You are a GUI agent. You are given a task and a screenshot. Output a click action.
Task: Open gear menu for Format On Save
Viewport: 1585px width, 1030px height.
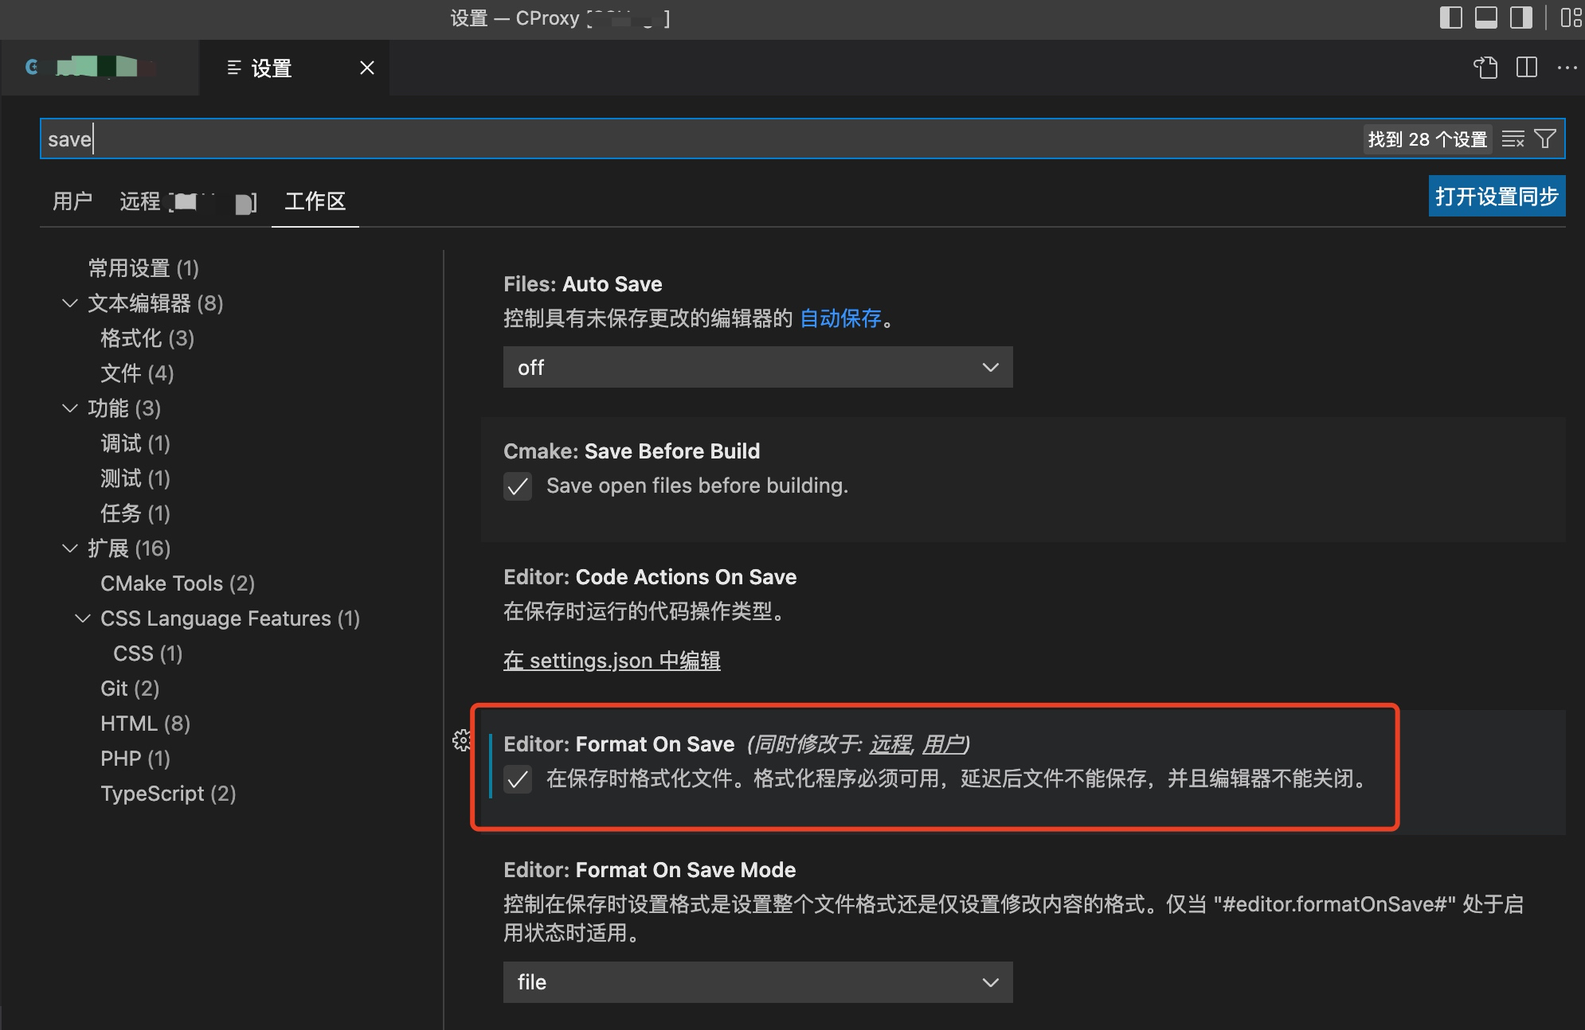462,740
